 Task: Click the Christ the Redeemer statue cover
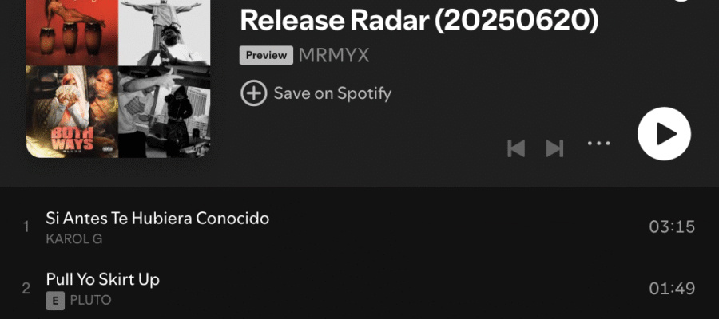165,33
